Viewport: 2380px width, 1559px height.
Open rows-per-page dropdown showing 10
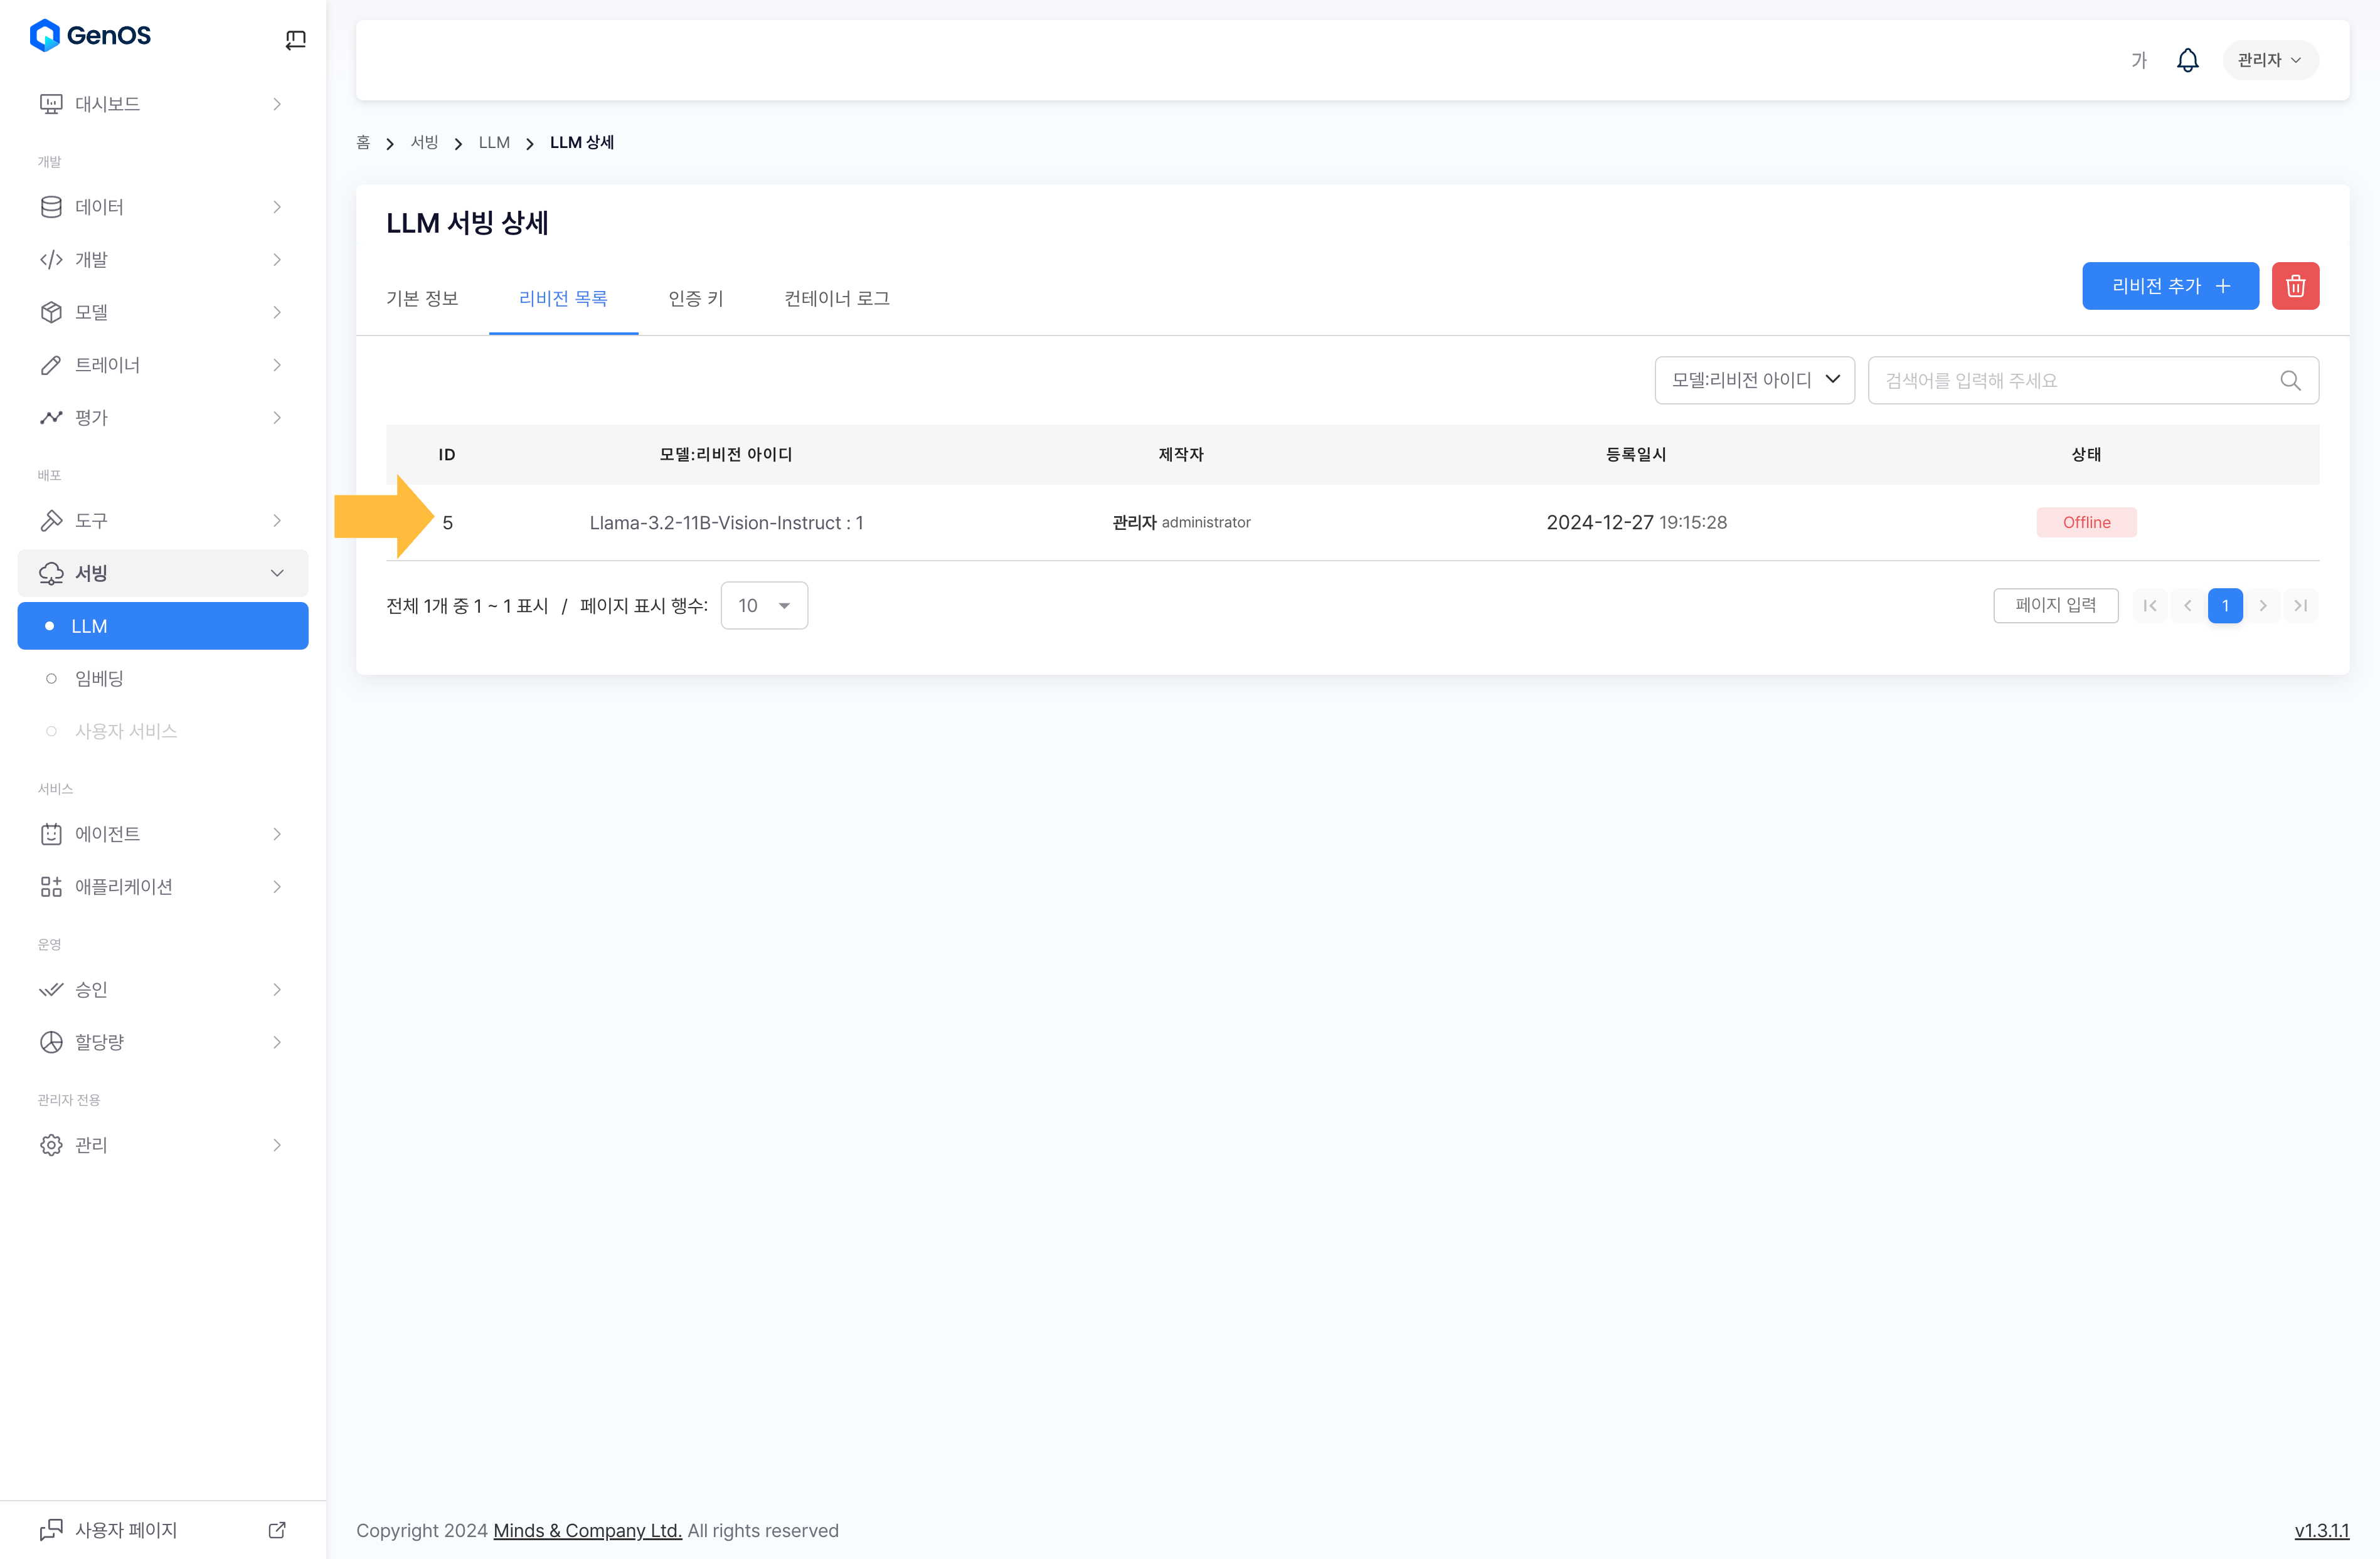pos(764,605)
